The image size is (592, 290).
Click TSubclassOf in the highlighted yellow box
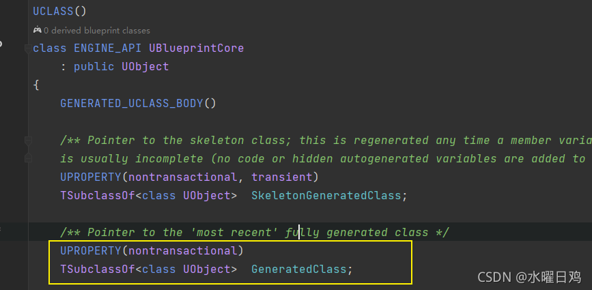coord(98,270)
